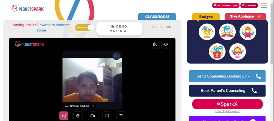The height and width of the screenshot is (121, 274).
Task: Open the hamburger menu at top right
Action: (264, 5)
